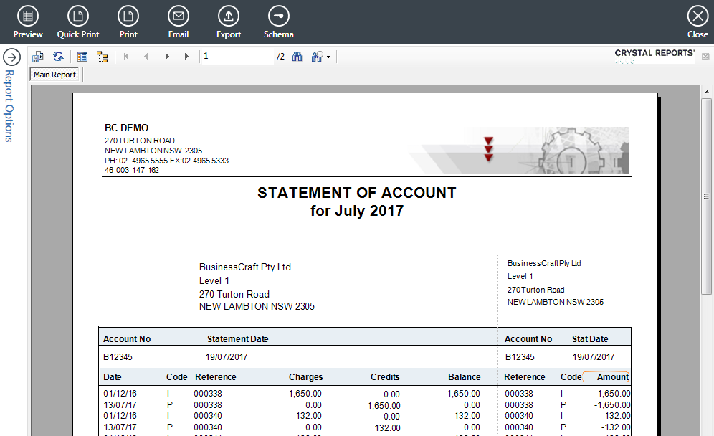Screen dimensions: 714x436
Task: Click the Balance column header
Action: coord(464,376)
